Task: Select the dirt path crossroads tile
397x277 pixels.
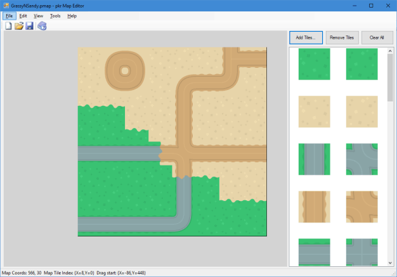Action: pos(361,207)
